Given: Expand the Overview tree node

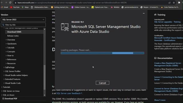Looking at the screenshot, I should [x=6, y=40].
